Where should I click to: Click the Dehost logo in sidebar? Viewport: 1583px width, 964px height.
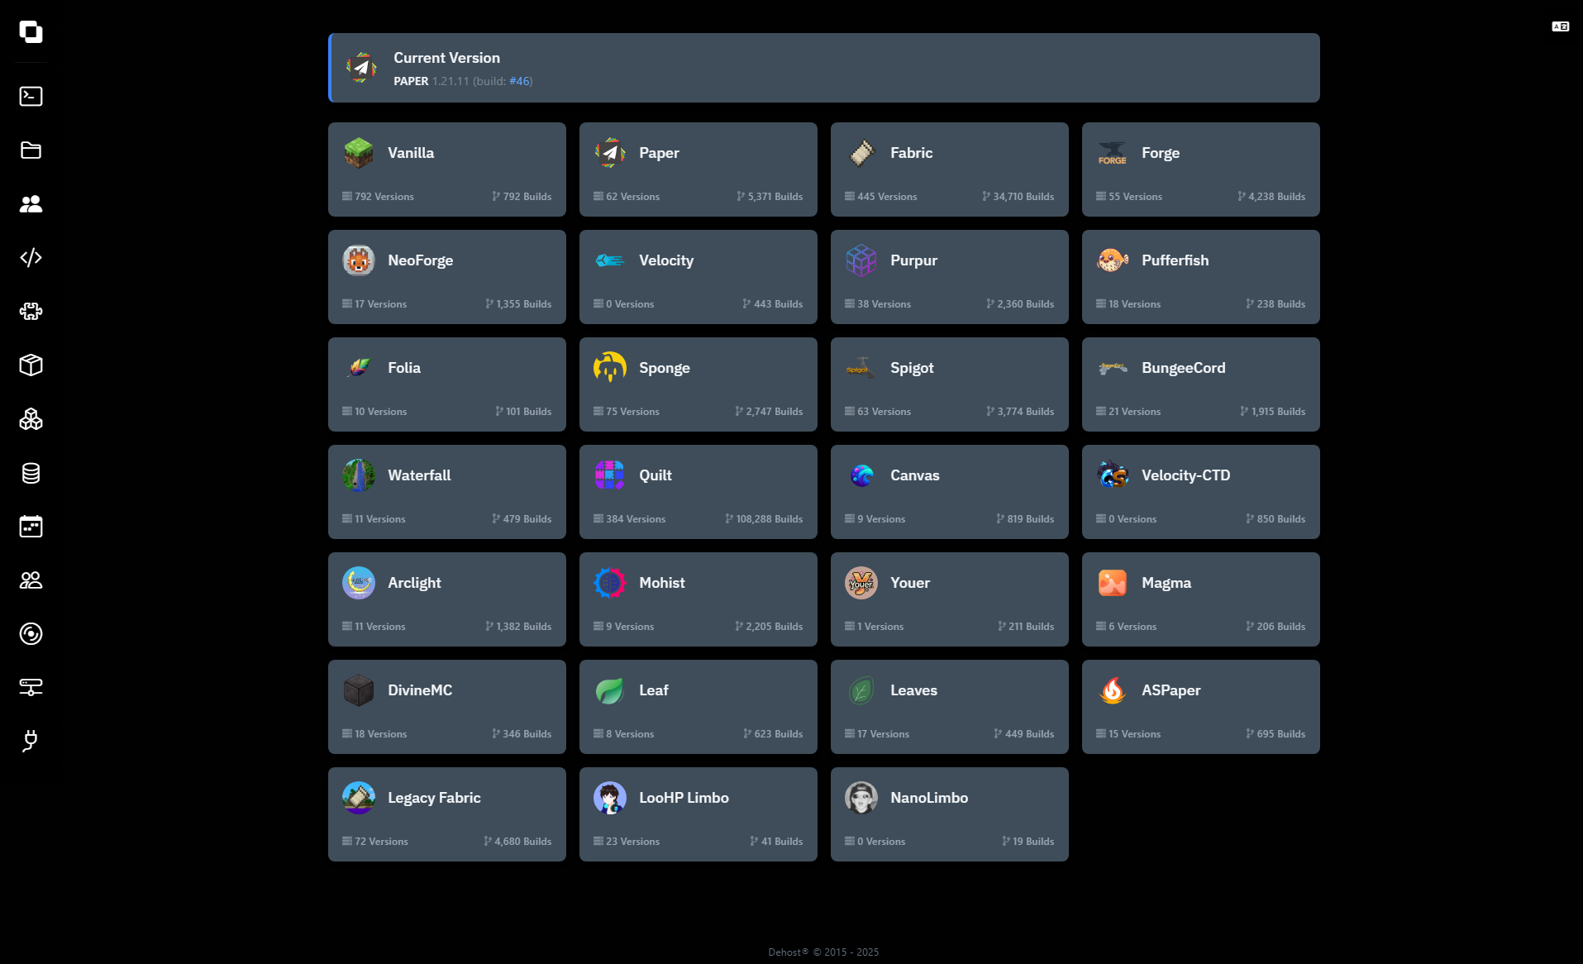click(31, 32)
